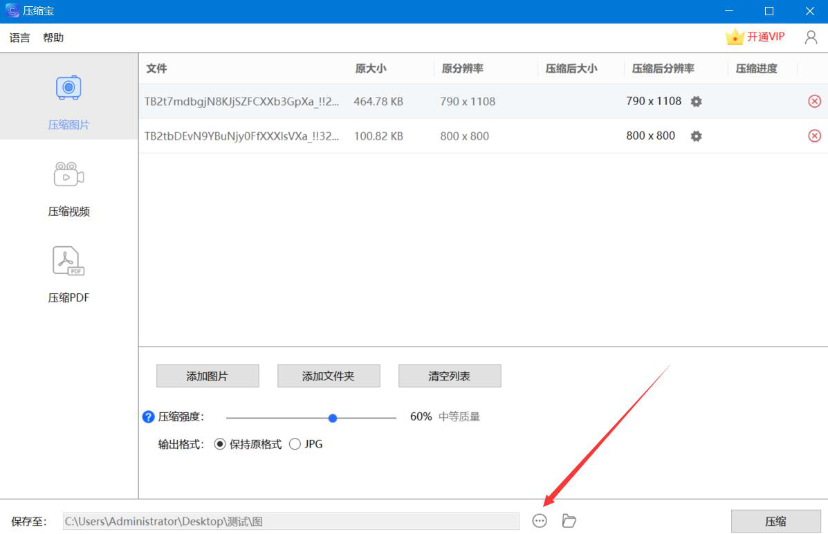Open the output folder icon
This screenshot has height=534, width=828.
point(569,521)
